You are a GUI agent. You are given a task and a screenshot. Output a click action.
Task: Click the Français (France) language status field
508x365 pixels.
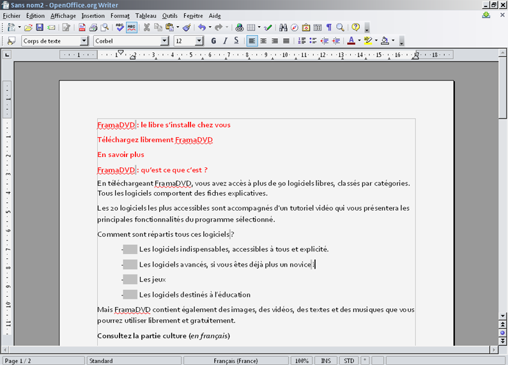[x=236, y=361]
